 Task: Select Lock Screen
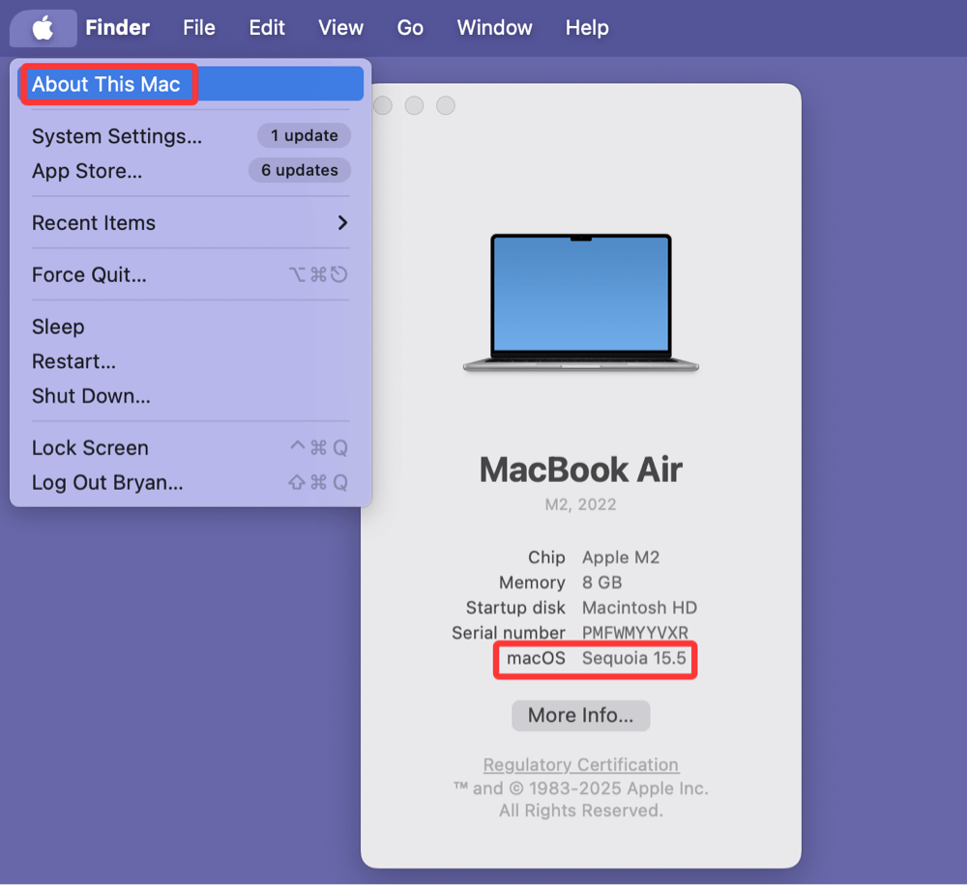click(191, 447)
